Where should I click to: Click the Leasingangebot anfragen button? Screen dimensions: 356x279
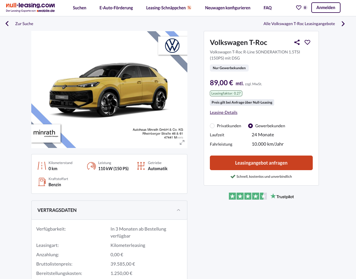coord(261,163)
